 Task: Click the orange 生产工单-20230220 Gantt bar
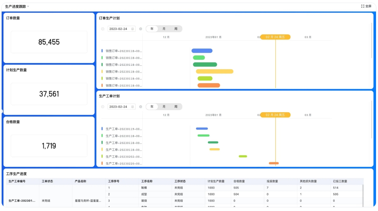coord(274,163)
